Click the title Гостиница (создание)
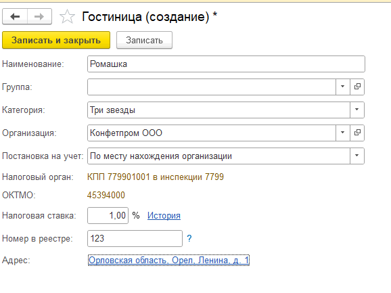The image size is (391, 293). click(149, 17)
